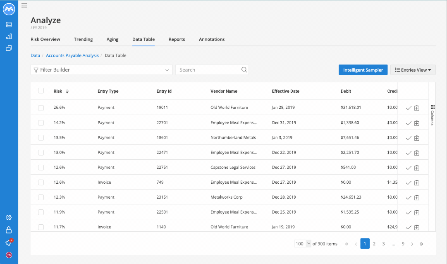Viewport: 447px width, 264px height.
Task: Open notifications megaphone icon with badge
Action: tap(9, 242)
